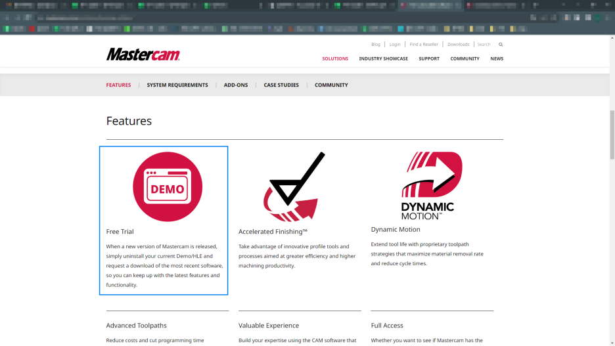The width and height of the screenshot is (615, 346).
Task: Click the Search input field
Action: (x=485, y=45)
